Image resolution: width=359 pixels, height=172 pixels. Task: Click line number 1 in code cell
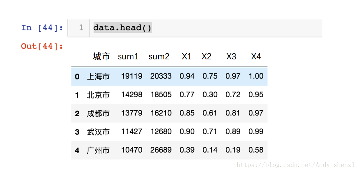[x=81, y=28]
